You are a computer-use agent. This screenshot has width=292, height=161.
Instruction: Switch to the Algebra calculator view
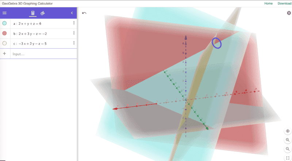[33, 13]
